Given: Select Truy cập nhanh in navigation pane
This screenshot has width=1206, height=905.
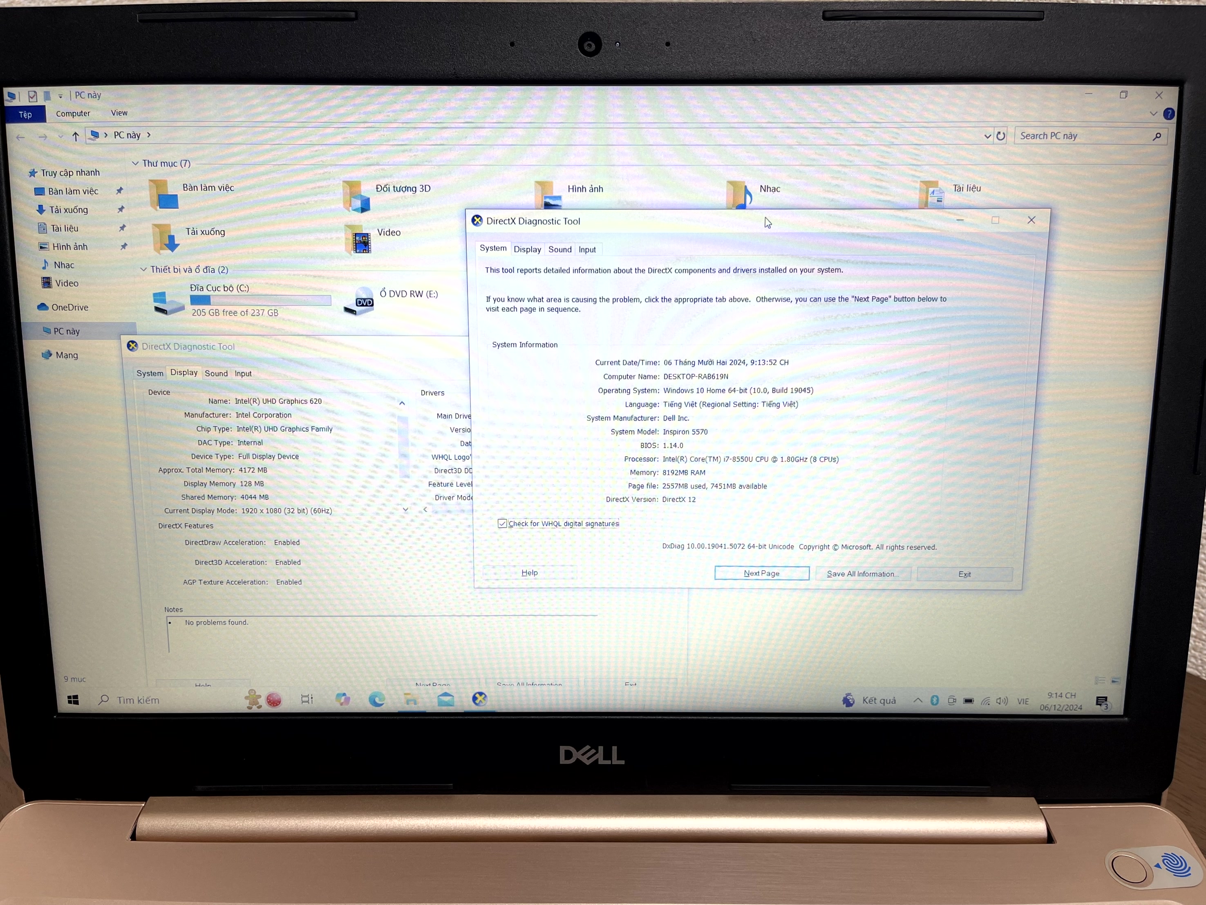Looking at the screenshot, I should 64,173.
